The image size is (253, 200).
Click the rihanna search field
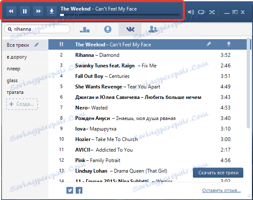[37, 29]
